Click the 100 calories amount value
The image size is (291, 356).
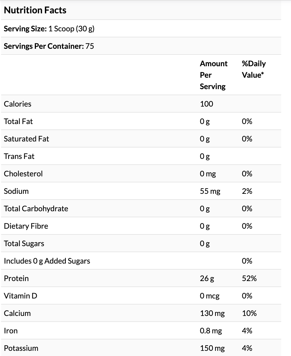coord(206,104)
